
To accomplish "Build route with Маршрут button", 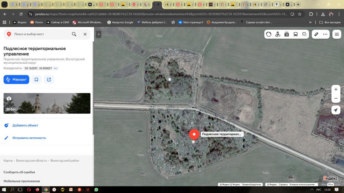I will [x=16, y=79].
